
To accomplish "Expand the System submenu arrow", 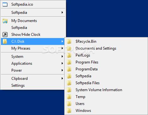I will click(62, 57).
